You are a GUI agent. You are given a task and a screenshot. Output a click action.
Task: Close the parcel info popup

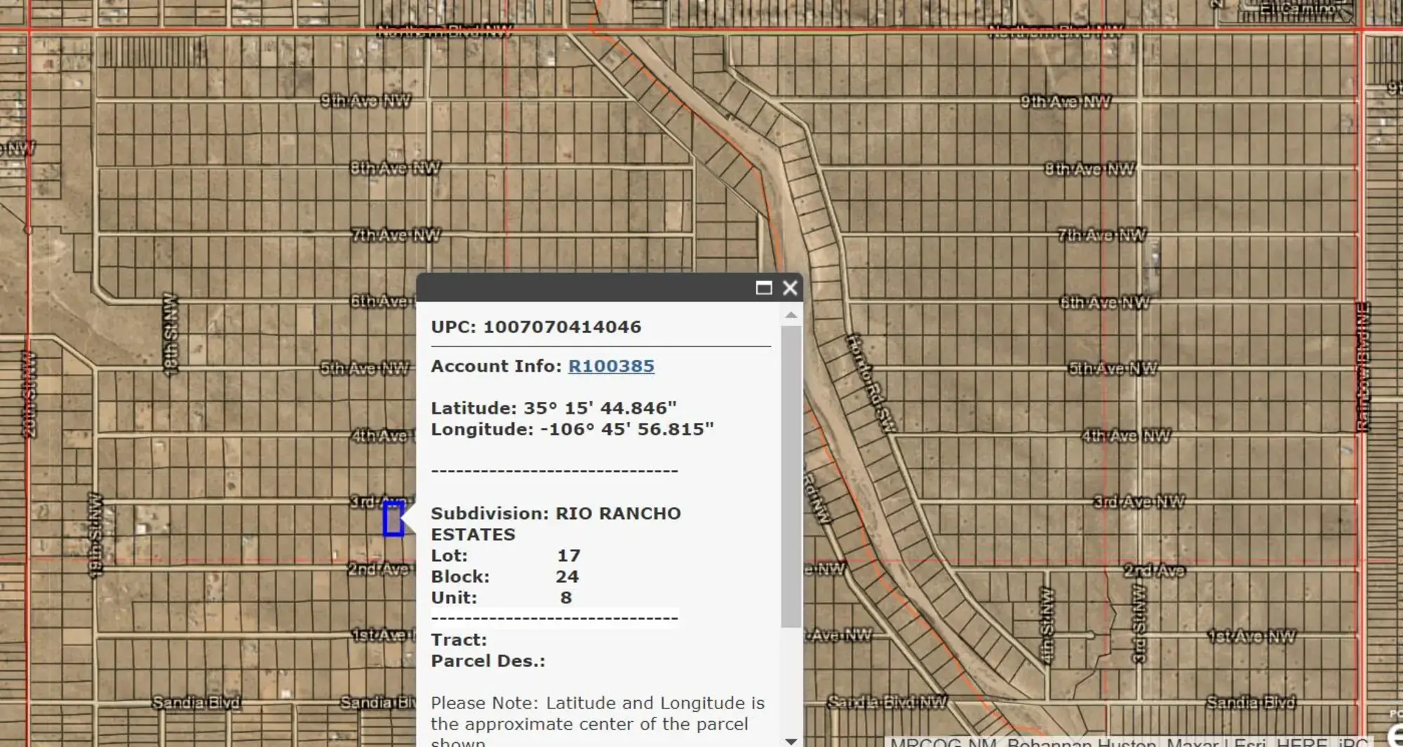coord(790,288)
